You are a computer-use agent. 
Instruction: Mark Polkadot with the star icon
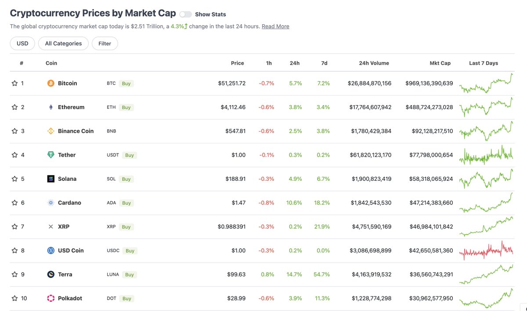[x=14, y=298]
